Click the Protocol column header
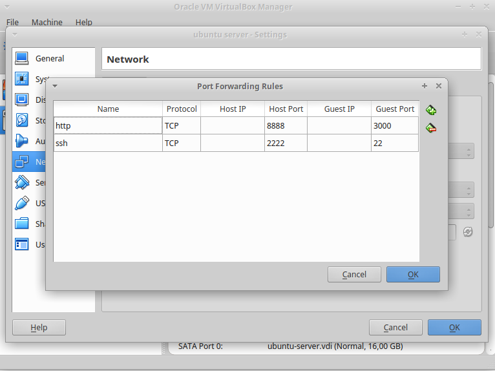Screen dimensions: 495x371 [182, 109]
